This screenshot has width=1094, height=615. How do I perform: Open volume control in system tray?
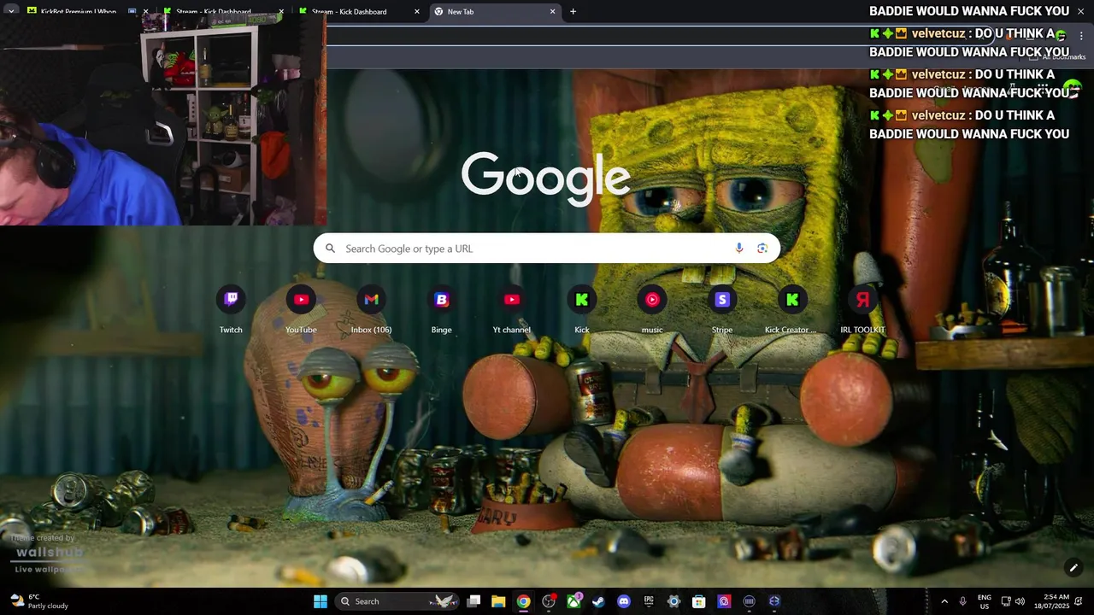[1020, 601]
